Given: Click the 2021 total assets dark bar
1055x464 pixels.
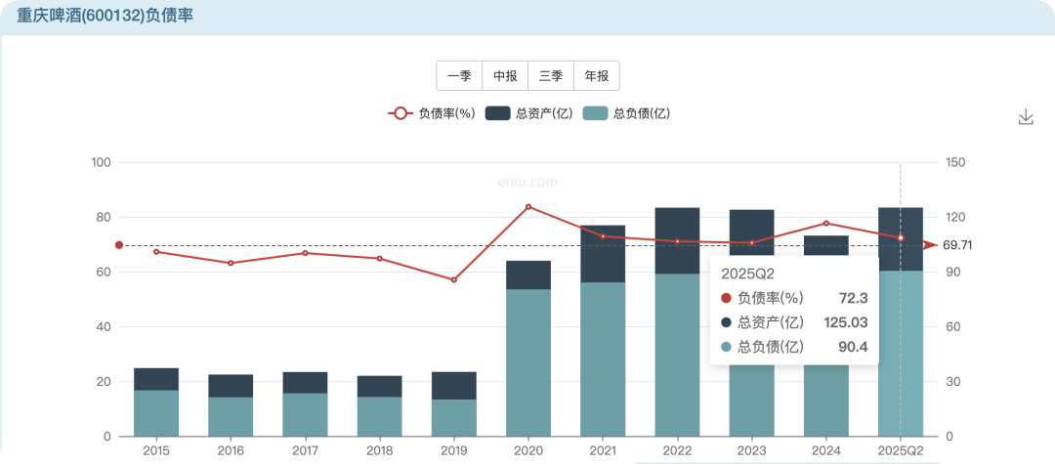Looking at the screenshot, I should point(603,254).
